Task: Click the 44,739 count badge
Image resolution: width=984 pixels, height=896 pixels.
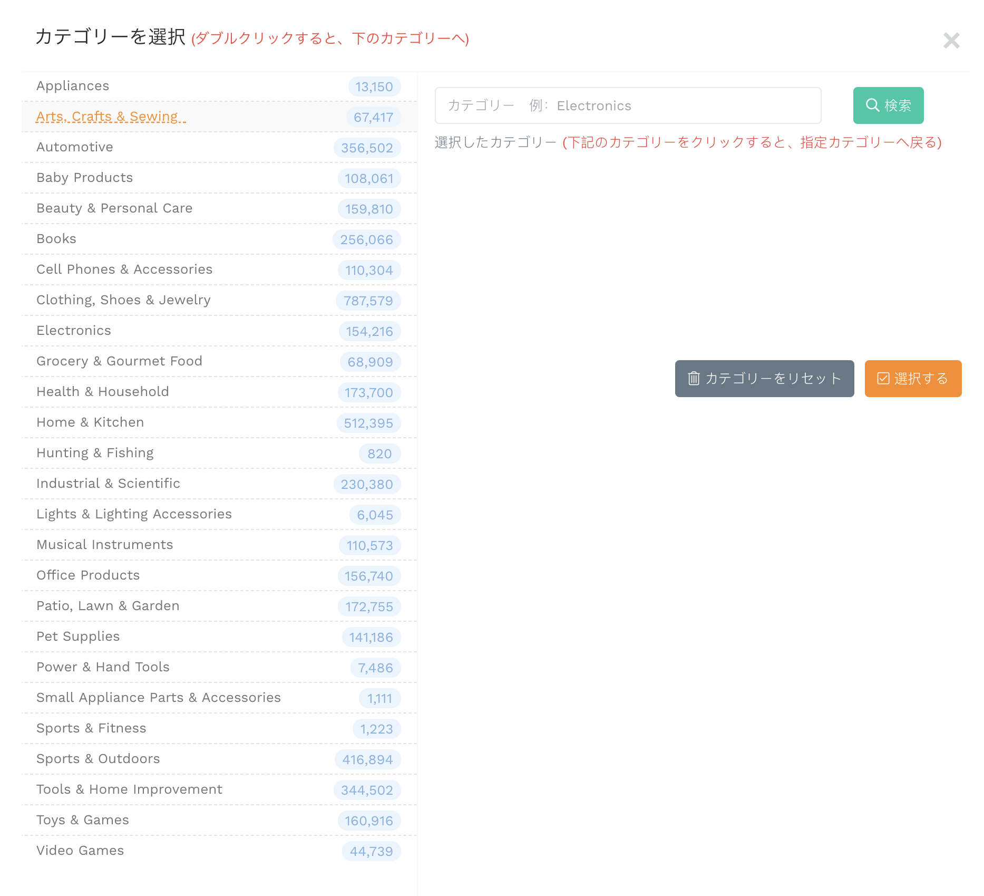Action: 371,851
